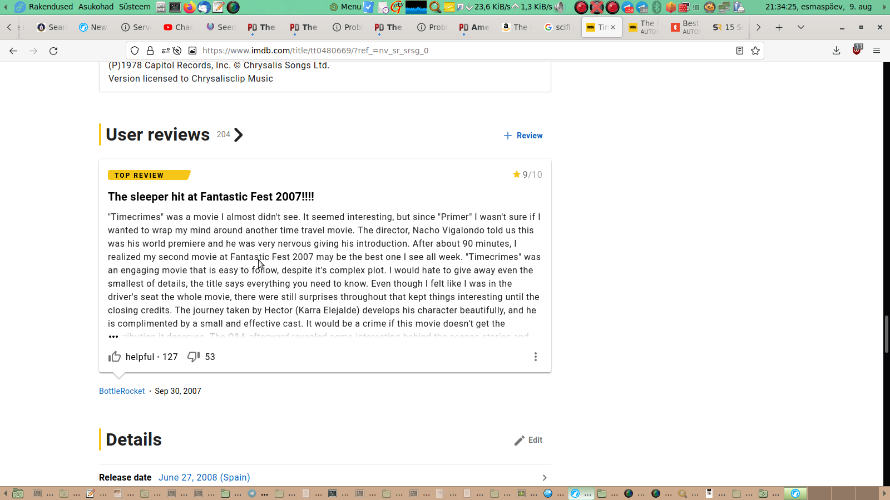Click the Edit button in Details
The width and height of the screenshot is (890, 500).
pyautogui.click(x=528, y=440)
